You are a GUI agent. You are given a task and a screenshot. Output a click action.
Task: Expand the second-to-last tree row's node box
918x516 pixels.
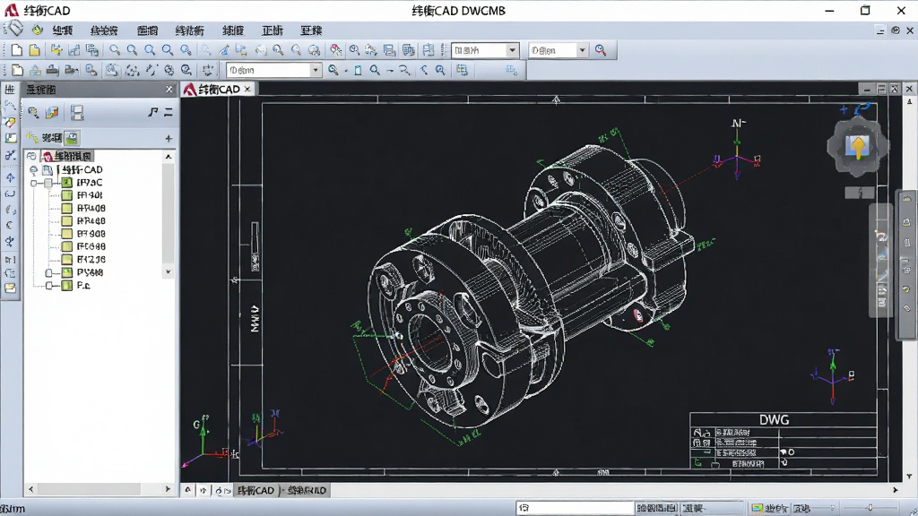(50, 272)
